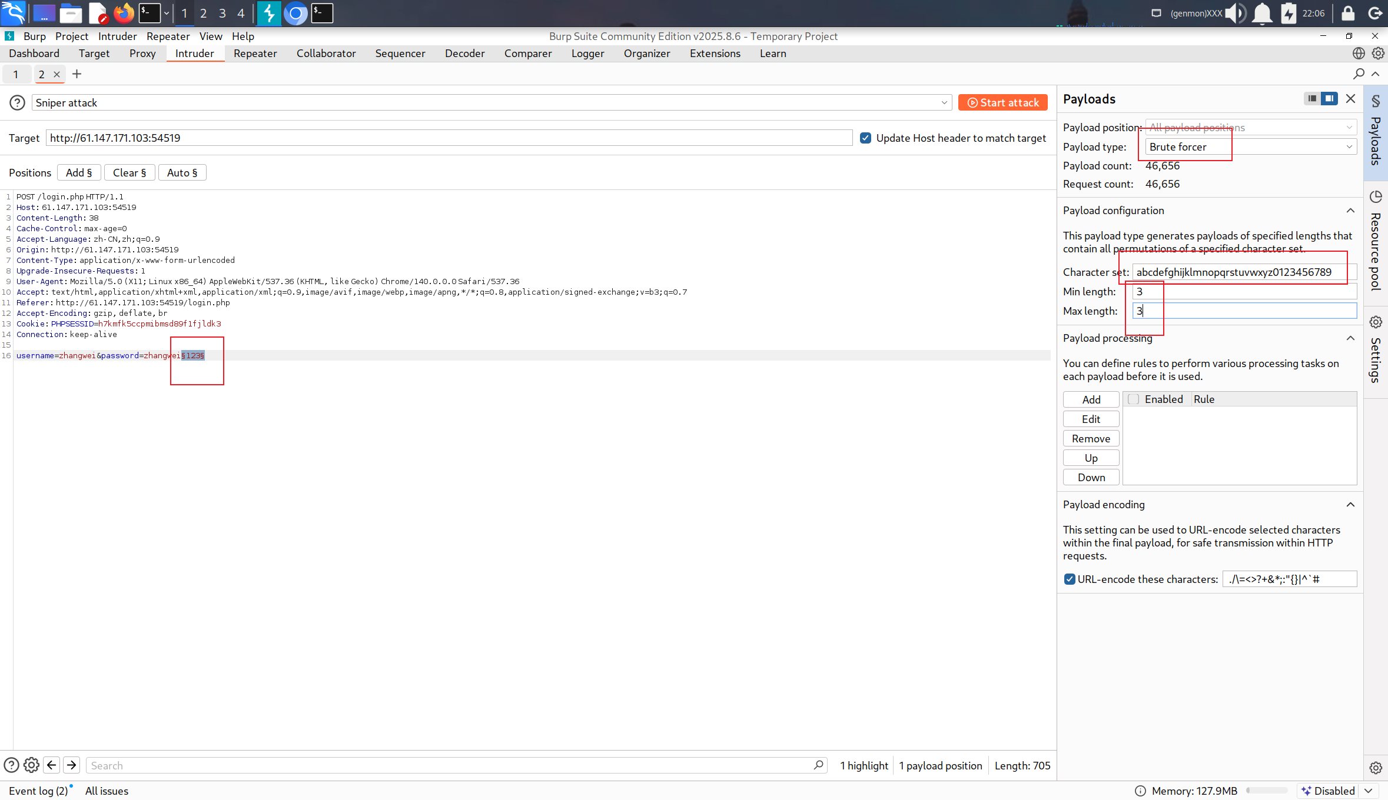Disable URL-encode these characters checkbox

tap(1070, 579)
